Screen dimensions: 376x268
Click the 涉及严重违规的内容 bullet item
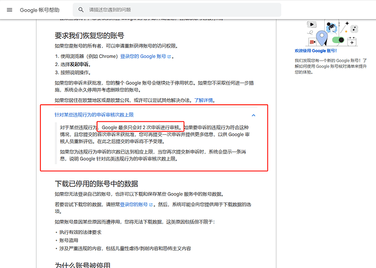click(x=125, y=248)
